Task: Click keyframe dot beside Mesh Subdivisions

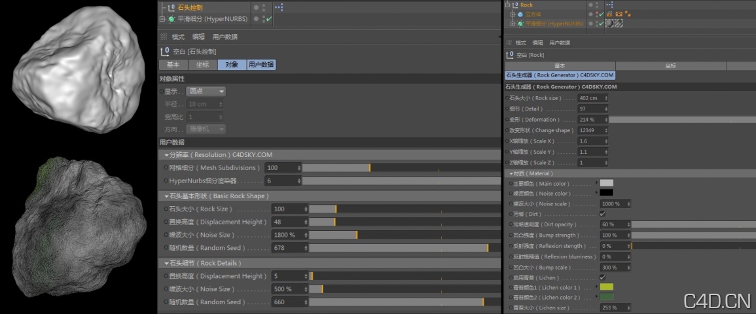Action: point(166,167)
